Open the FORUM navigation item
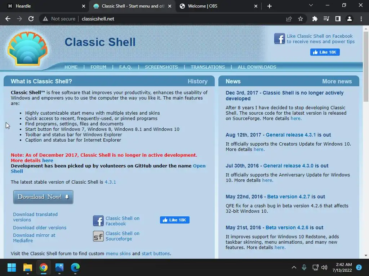The height and width of the screenshot is (276, 369). [98, 67]
